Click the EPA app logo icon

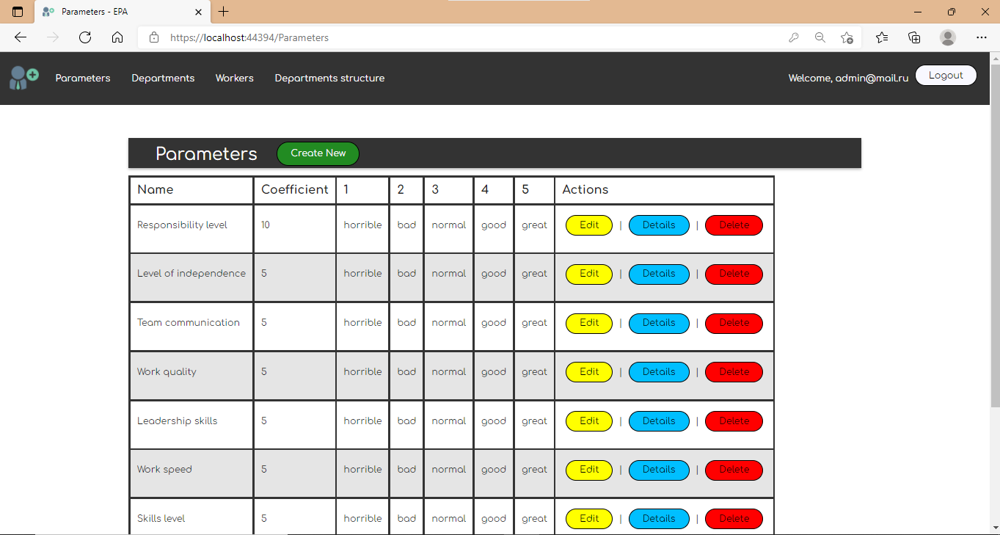(x=23, y=78)
